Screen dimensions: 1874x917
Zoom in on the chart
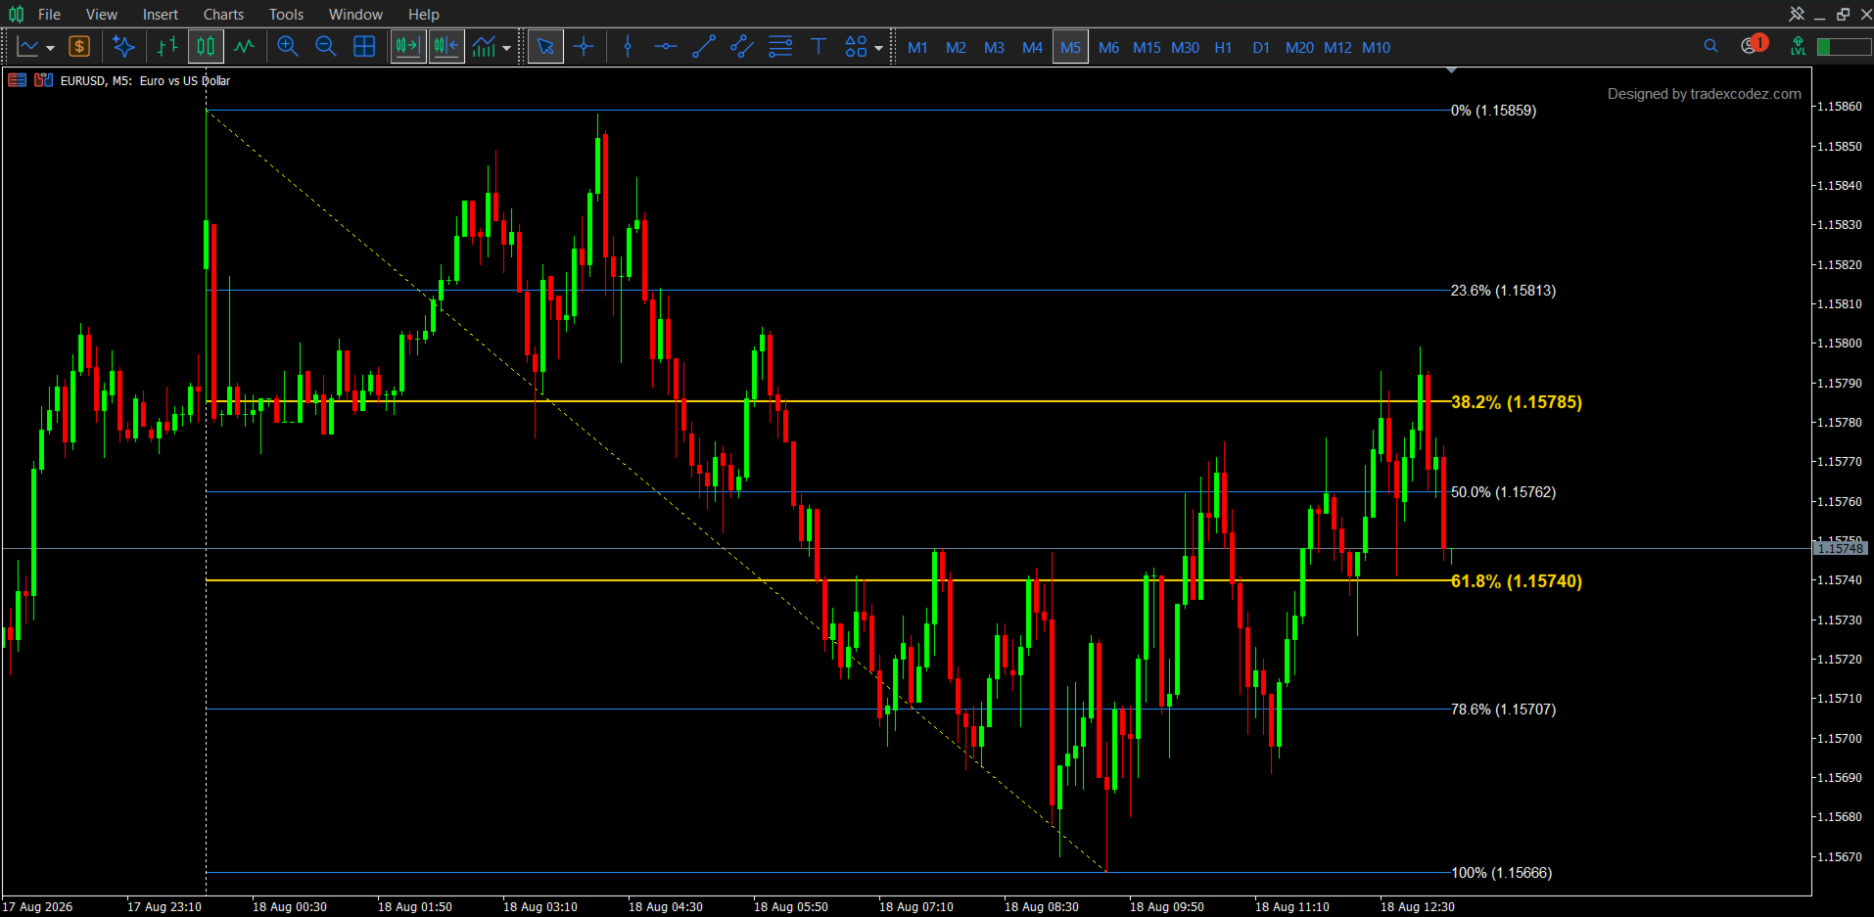pyautogui.click(x=288, y=47)
